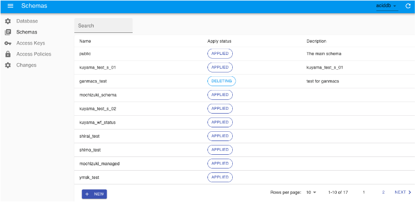This screenshot has height=202, width=416.
Task: Open the aciddb database dropdown
Action: coord(387,6)
